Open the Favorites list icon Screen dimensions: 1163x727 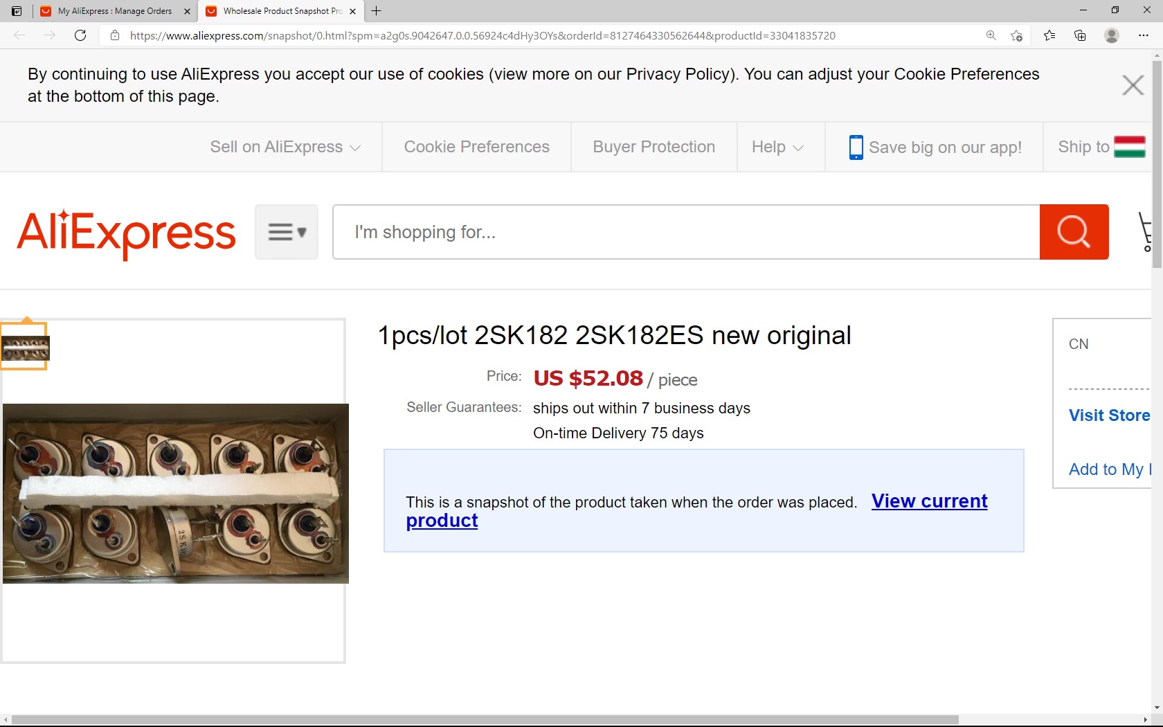1049,35
